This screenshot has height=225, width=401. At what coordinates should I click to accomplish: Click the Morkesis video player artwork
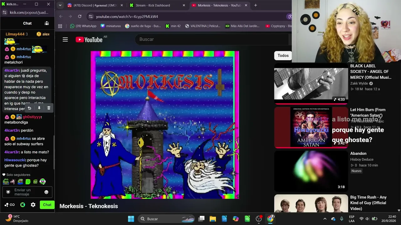click(165, 125)
